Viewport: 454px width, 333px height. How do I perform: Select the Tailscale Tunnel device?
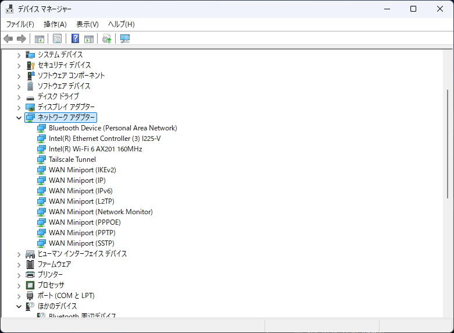pos(72,160)
